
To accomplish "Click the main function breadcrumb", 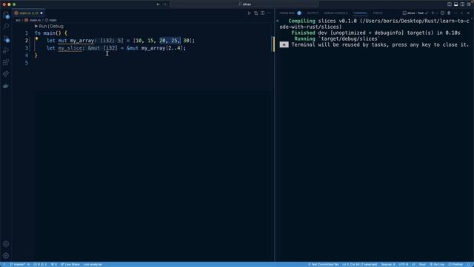I will coord(53,20).
